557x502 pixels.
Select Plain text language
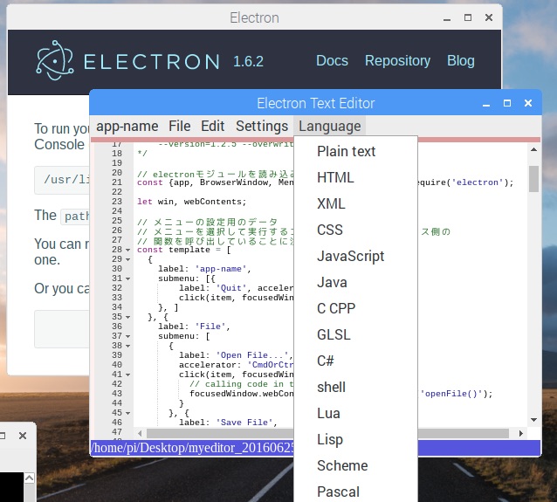(355, 151)
